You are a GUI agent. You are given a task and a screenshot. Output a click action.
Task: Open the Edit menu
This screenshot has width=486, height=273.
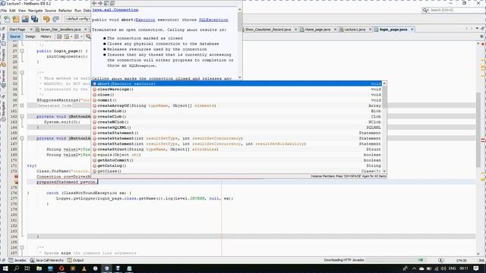[12, 11]
